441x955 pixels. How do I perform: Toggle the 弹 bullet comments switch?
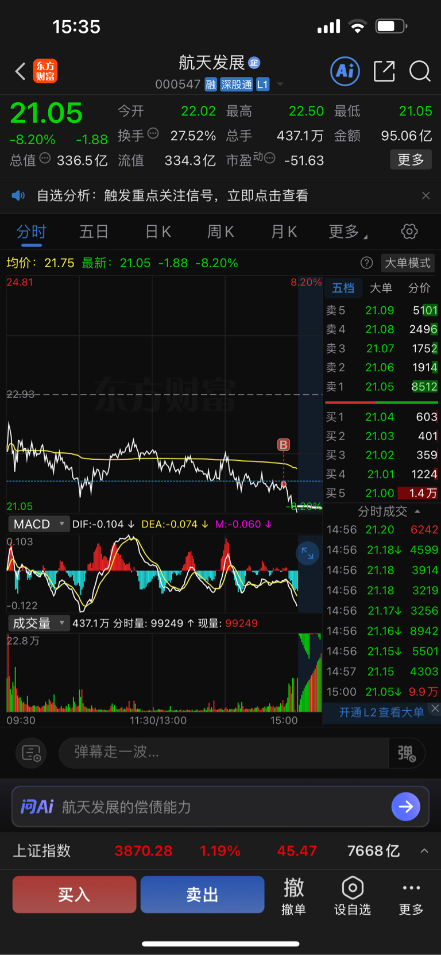click(x=407, y=753)
